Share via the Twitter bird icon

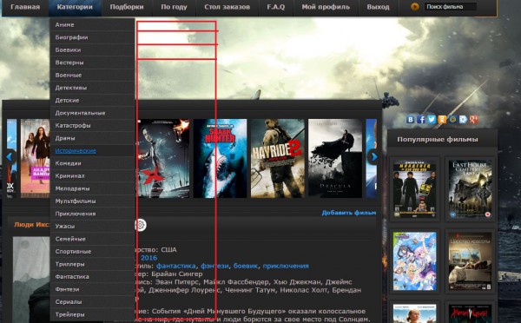coord(432,119)
